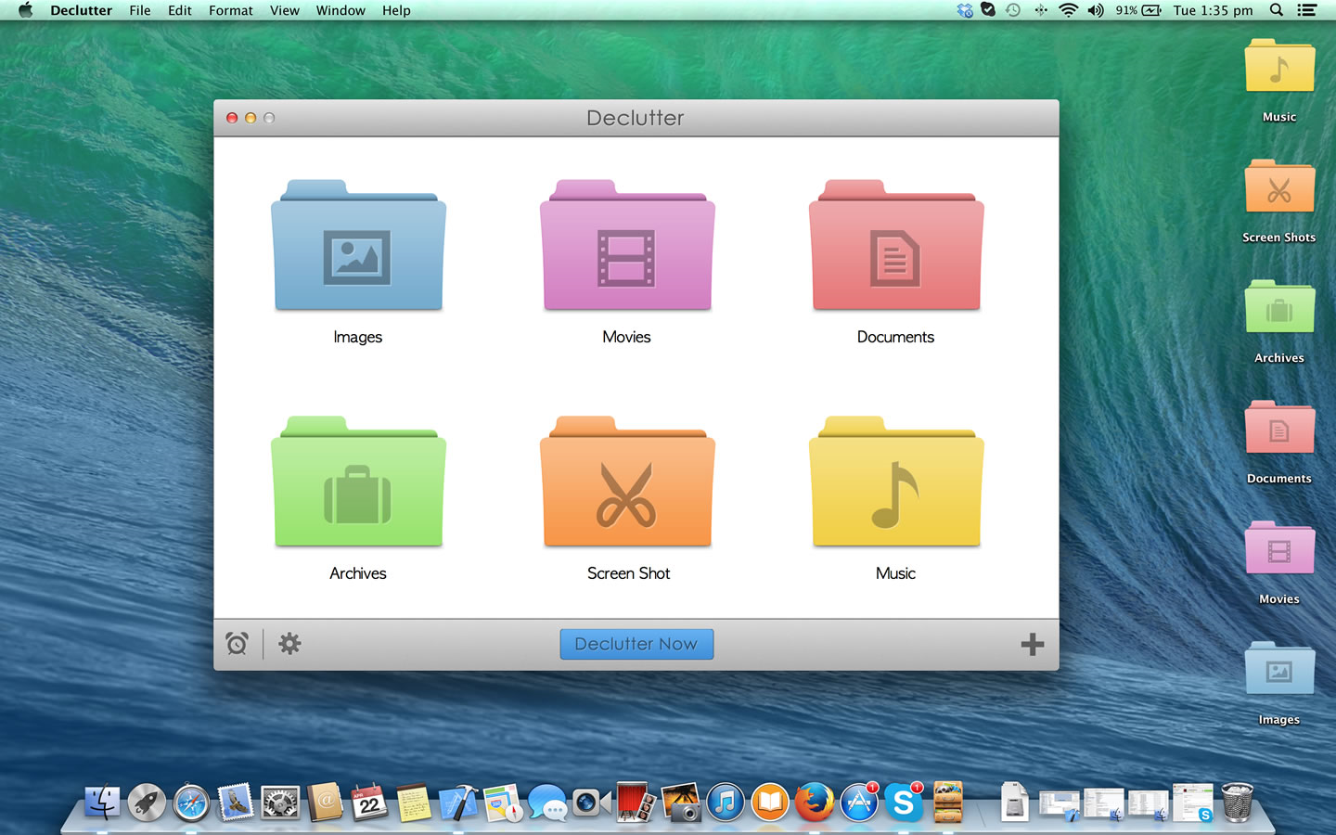
Task: Open Mail stamp icon in Dock
Action: pyautogui.click(x=236, y=802)
